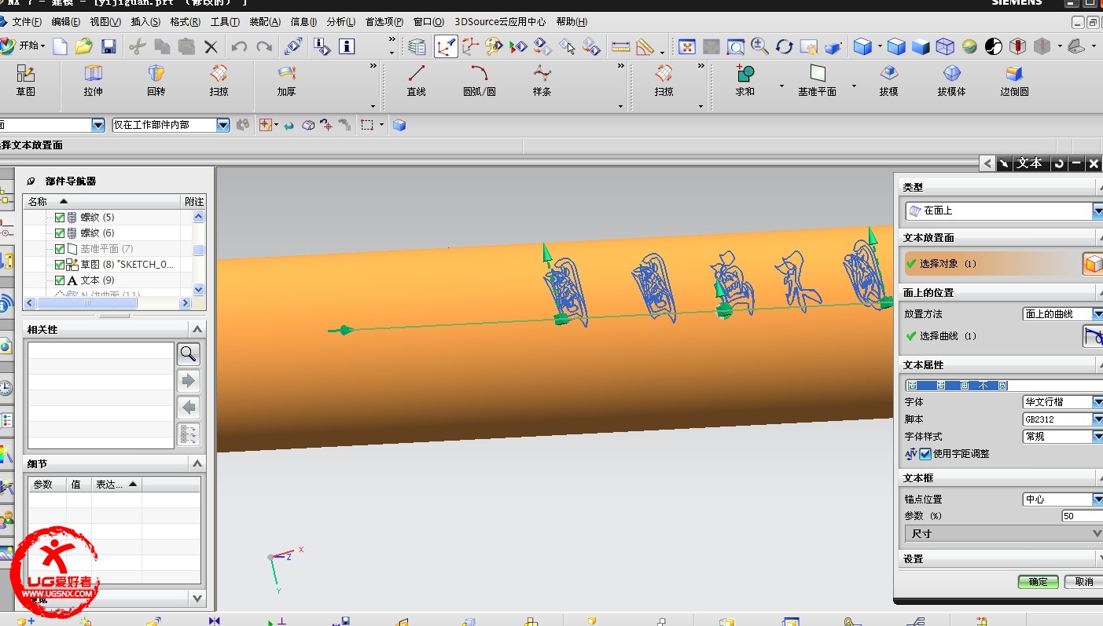Open a file with the folder icon
This screenshot has width=1103, height=626.
pos(84,46)
